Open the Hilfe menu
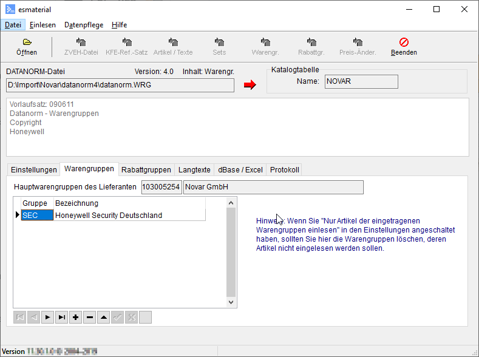Image resolution: width=479 pixels, height=357 pixels. coord(119,25)
